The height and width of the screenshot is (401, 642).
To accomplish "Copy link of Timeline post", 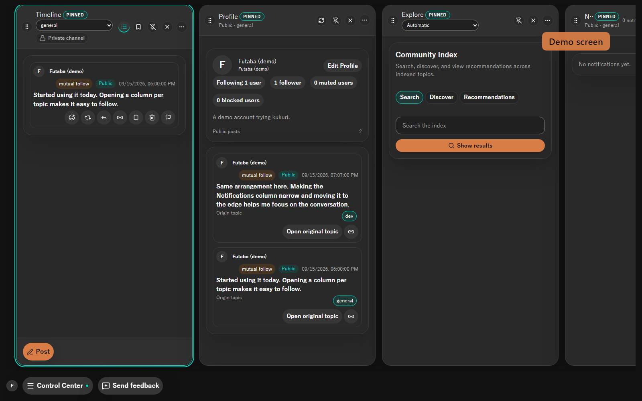I will tap(120, 117).
